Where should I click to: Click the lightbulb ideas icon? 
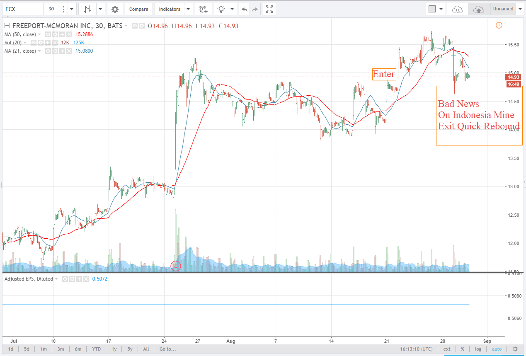pos(222,9)
